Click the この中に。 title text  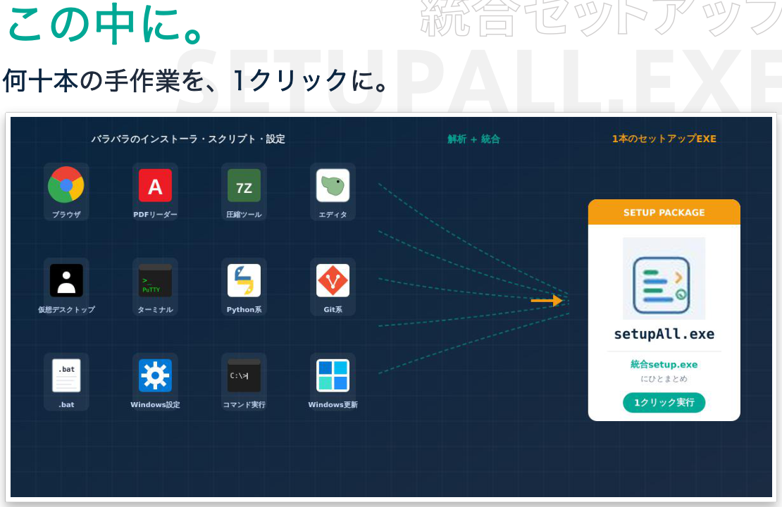106,24
